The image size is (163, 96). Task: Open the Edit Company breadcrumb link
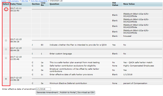click(x=14, y=1)
